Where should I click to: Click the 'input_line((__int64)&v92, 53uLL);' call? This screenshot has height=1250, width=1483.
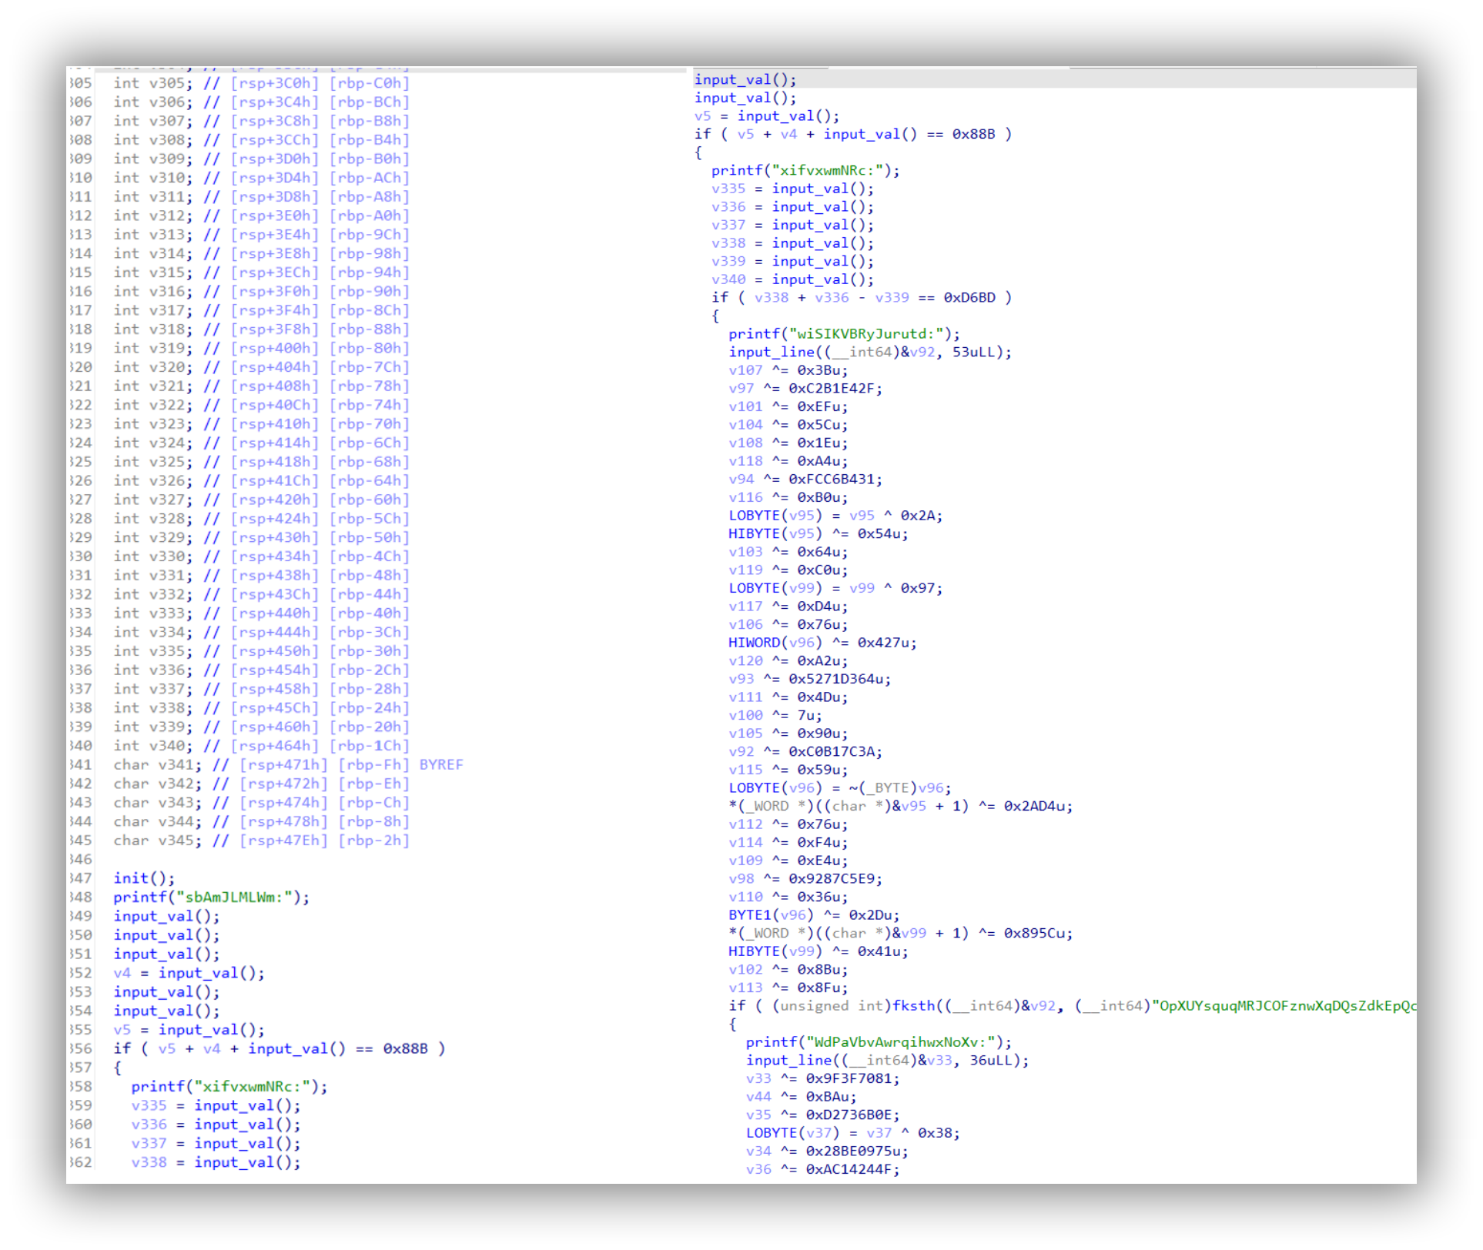coord(870,353)
